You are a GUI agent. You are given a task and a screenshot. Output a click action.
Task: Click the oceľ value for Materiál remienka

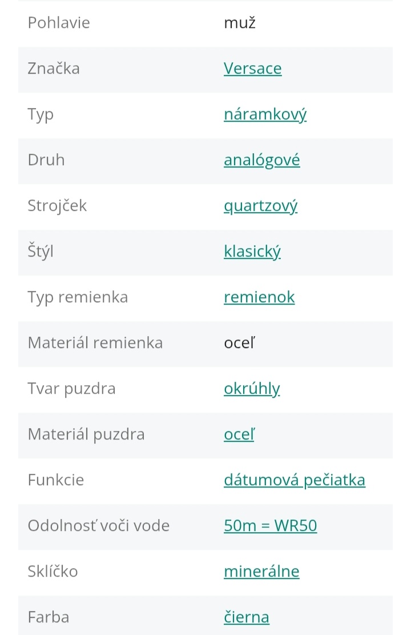point(239,343)
